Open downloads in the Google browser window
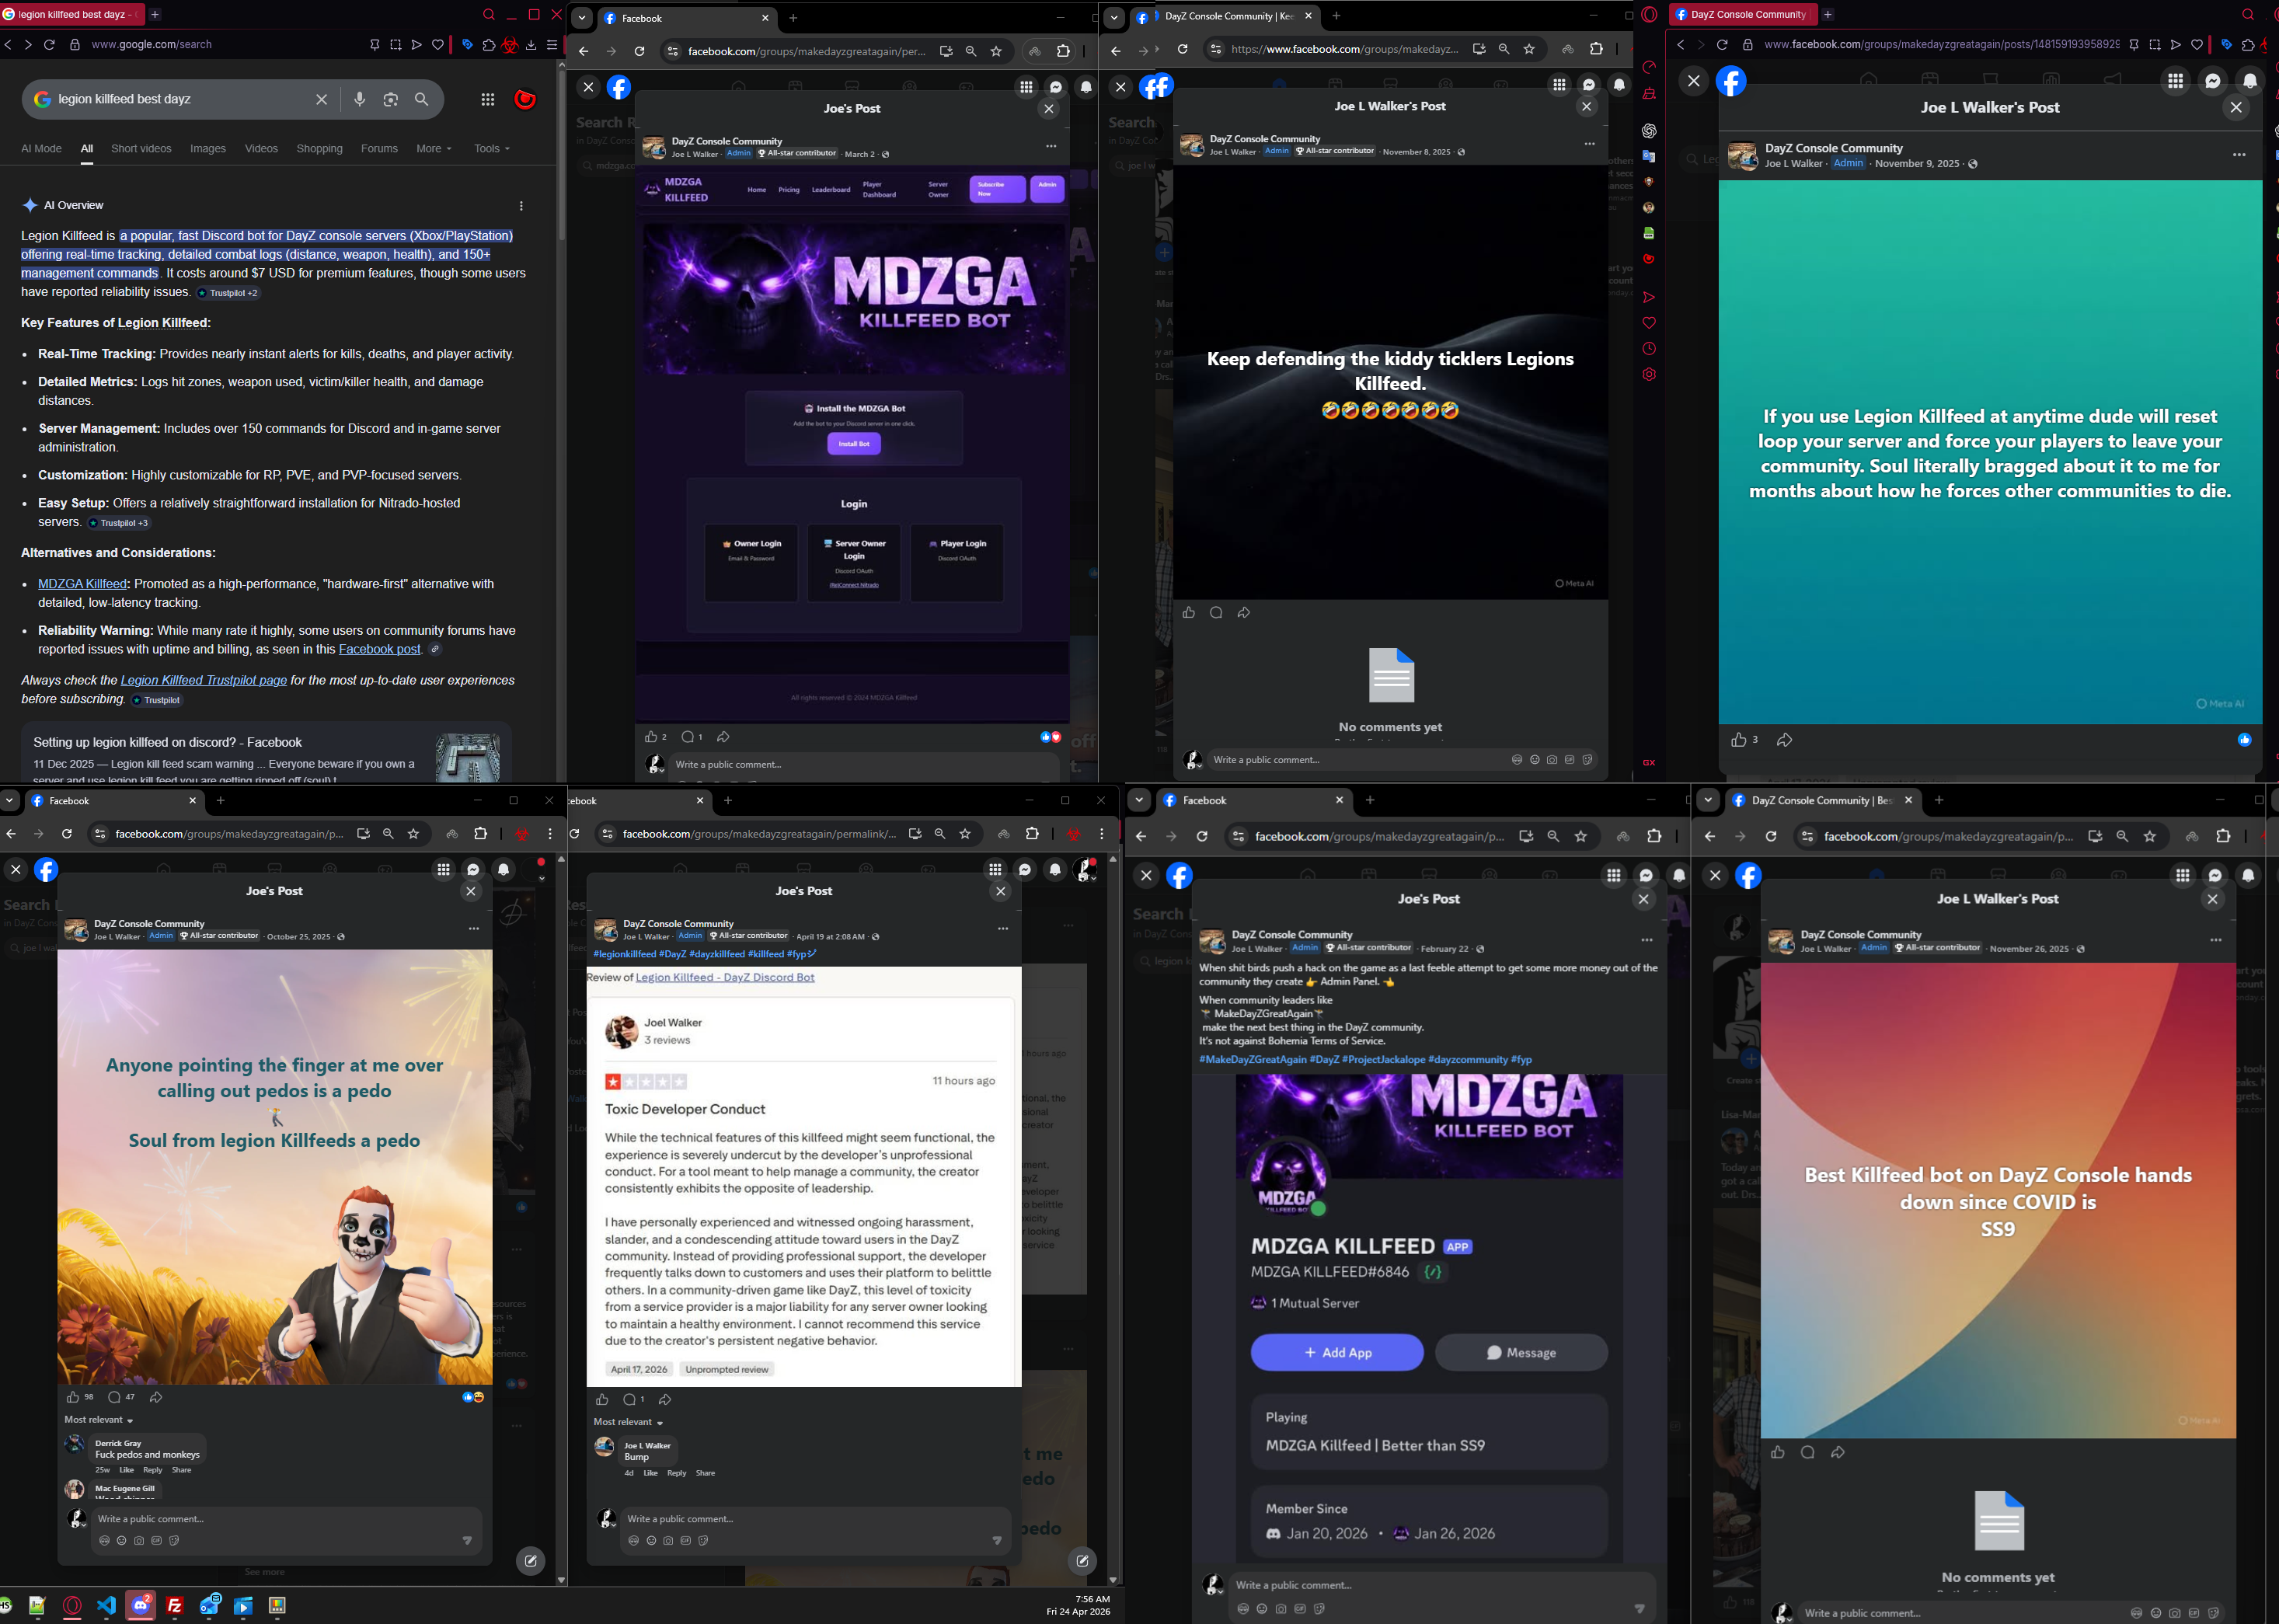The width and height of the screenshot is (2279, 1624). (x=531, y=45)
